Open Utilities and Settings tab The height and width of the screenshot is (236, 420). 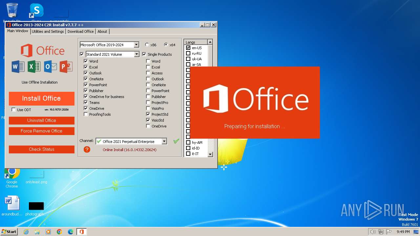[x=48, y=31]
